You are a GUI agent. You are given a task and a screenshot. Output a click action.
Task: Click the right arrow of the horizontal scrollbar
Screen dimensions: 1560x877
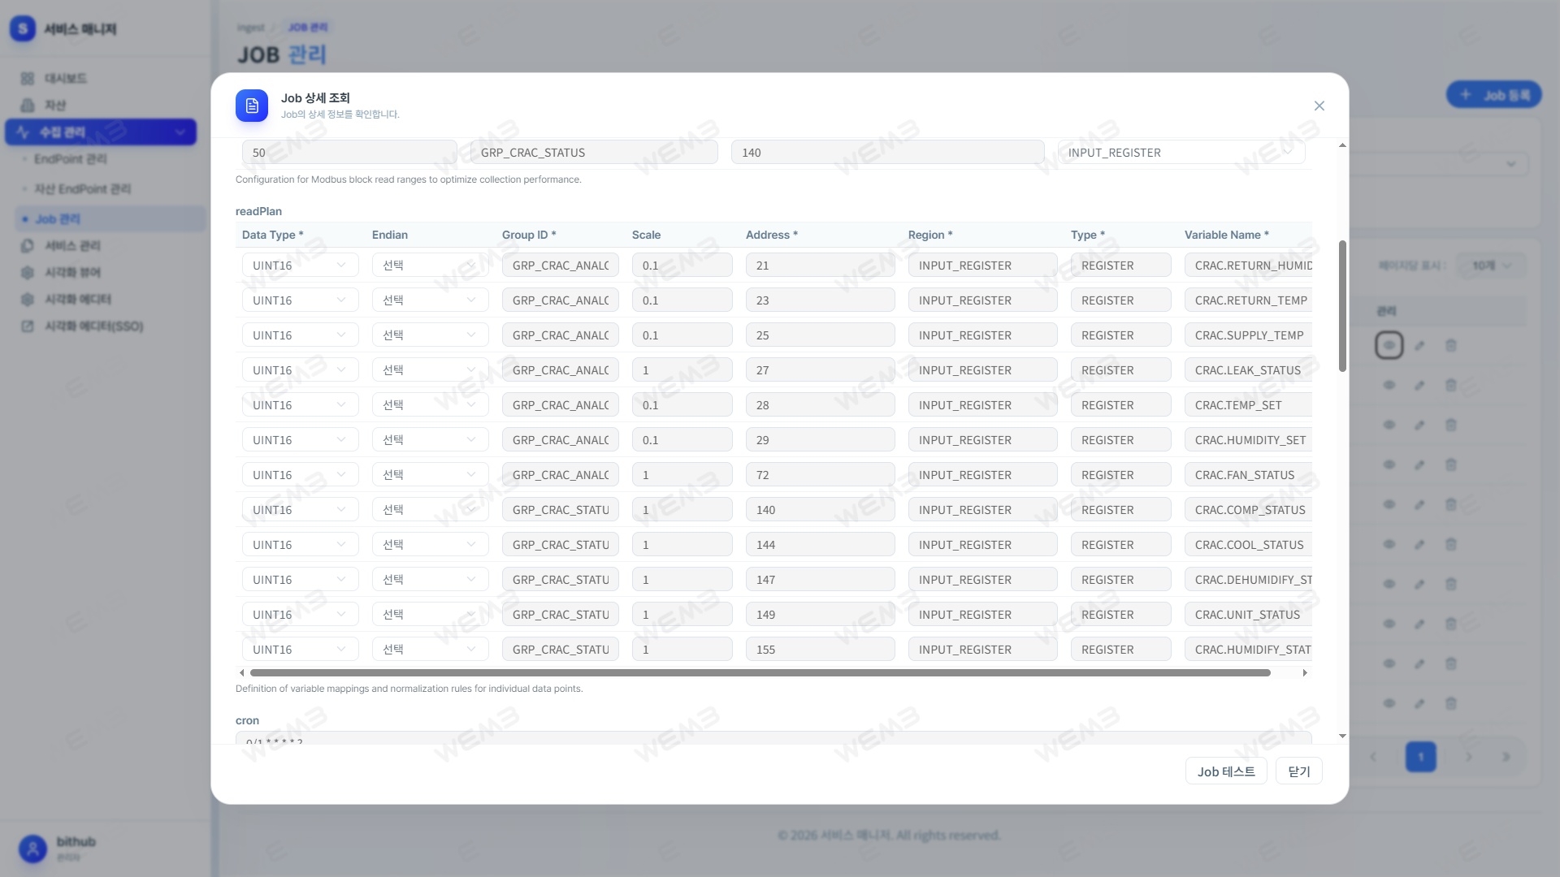[x=1305, y=672]
